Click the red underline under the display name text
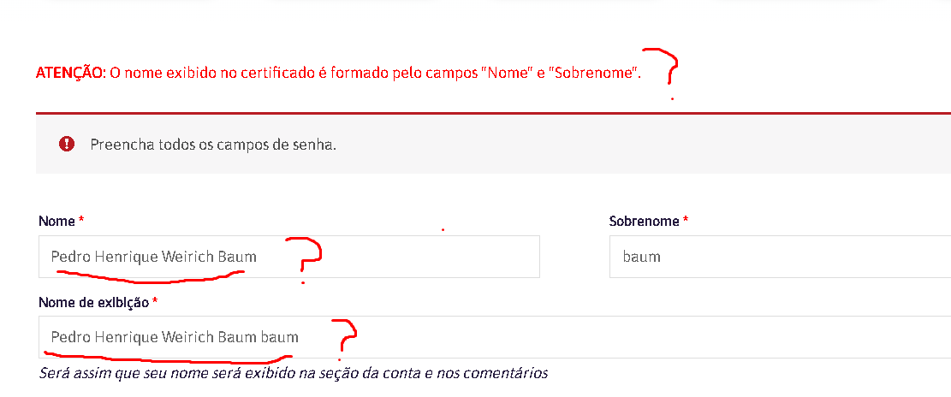Viewport: 951px width, 397px height. point(168,357)
